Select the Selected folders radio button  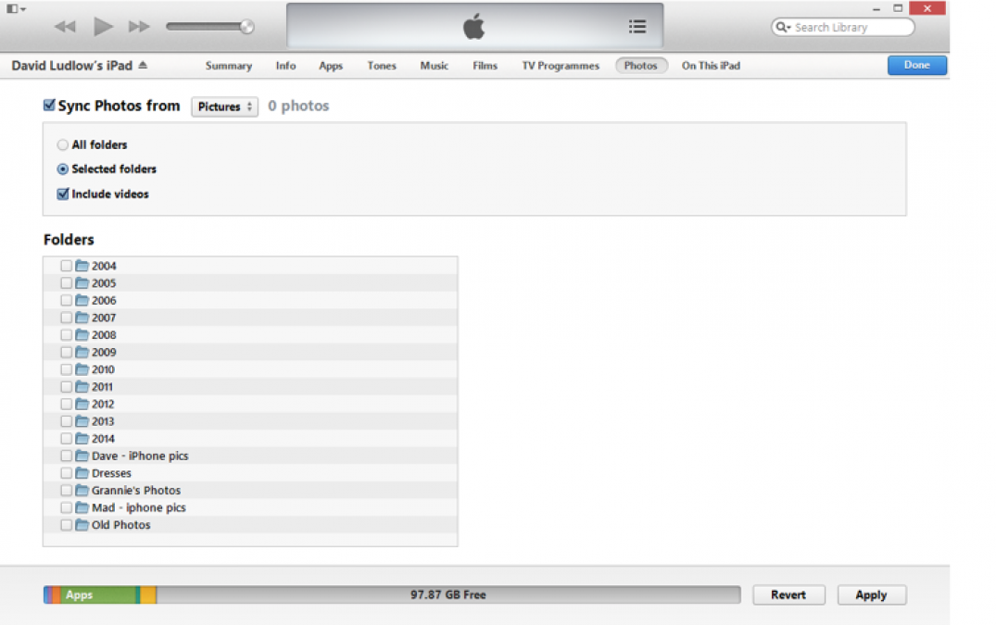pyautogui.click(x=62, y=169)
